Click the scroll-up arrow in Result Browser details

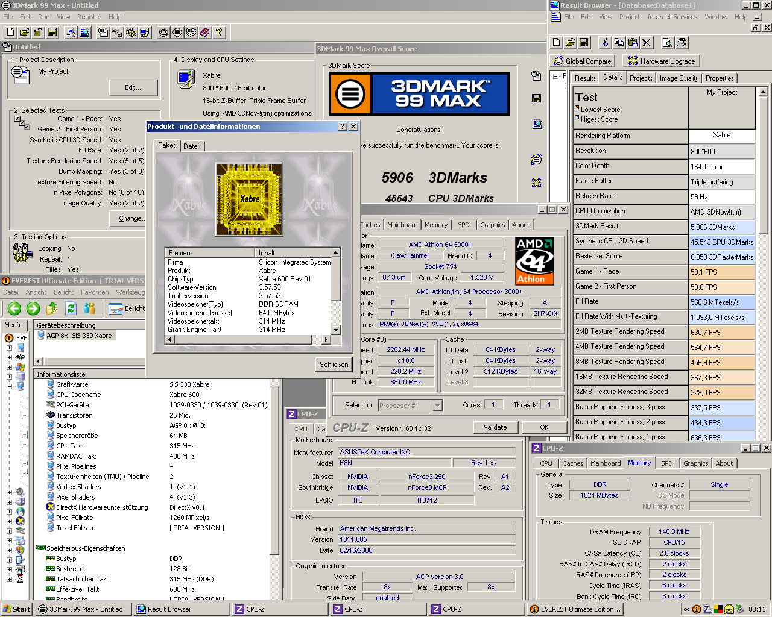pyautogui.click(x=763, y=92)
